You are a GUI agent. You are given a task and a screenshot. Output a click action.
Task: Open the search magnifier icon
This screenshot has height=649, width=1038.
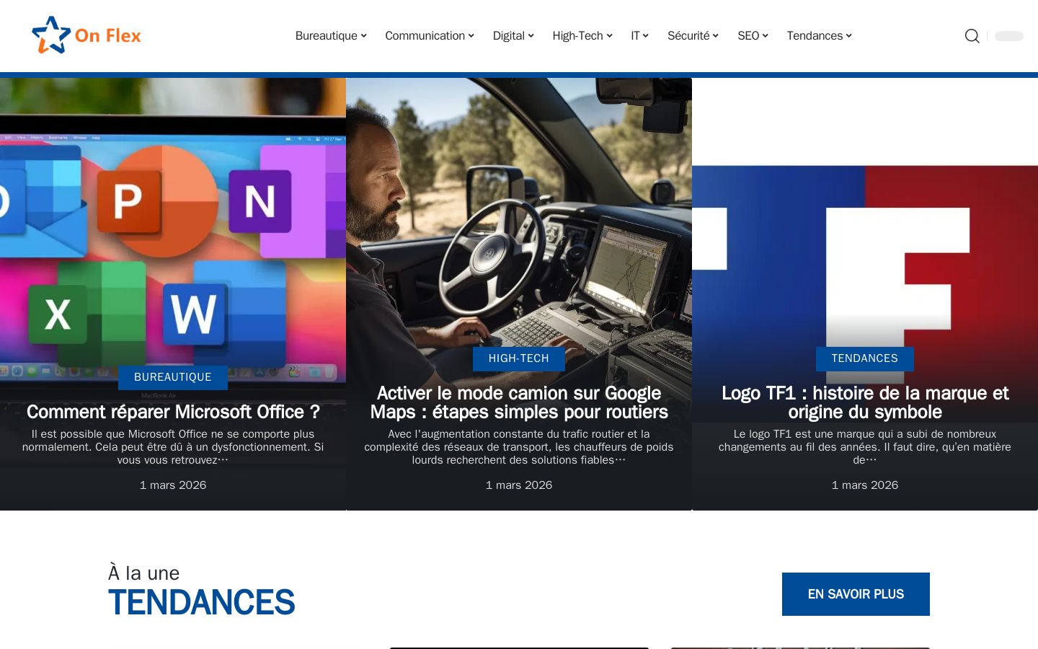click(x=972, y=36)
